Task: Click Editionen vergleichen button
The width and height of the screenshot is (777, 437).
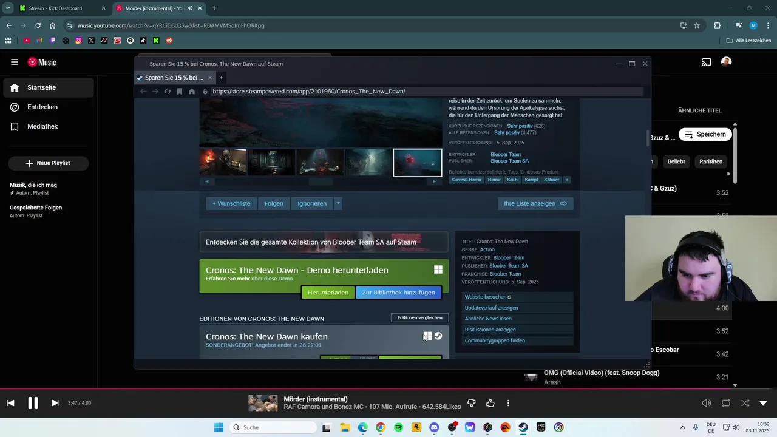Action: pyautogui.click(x=419, y=317)
